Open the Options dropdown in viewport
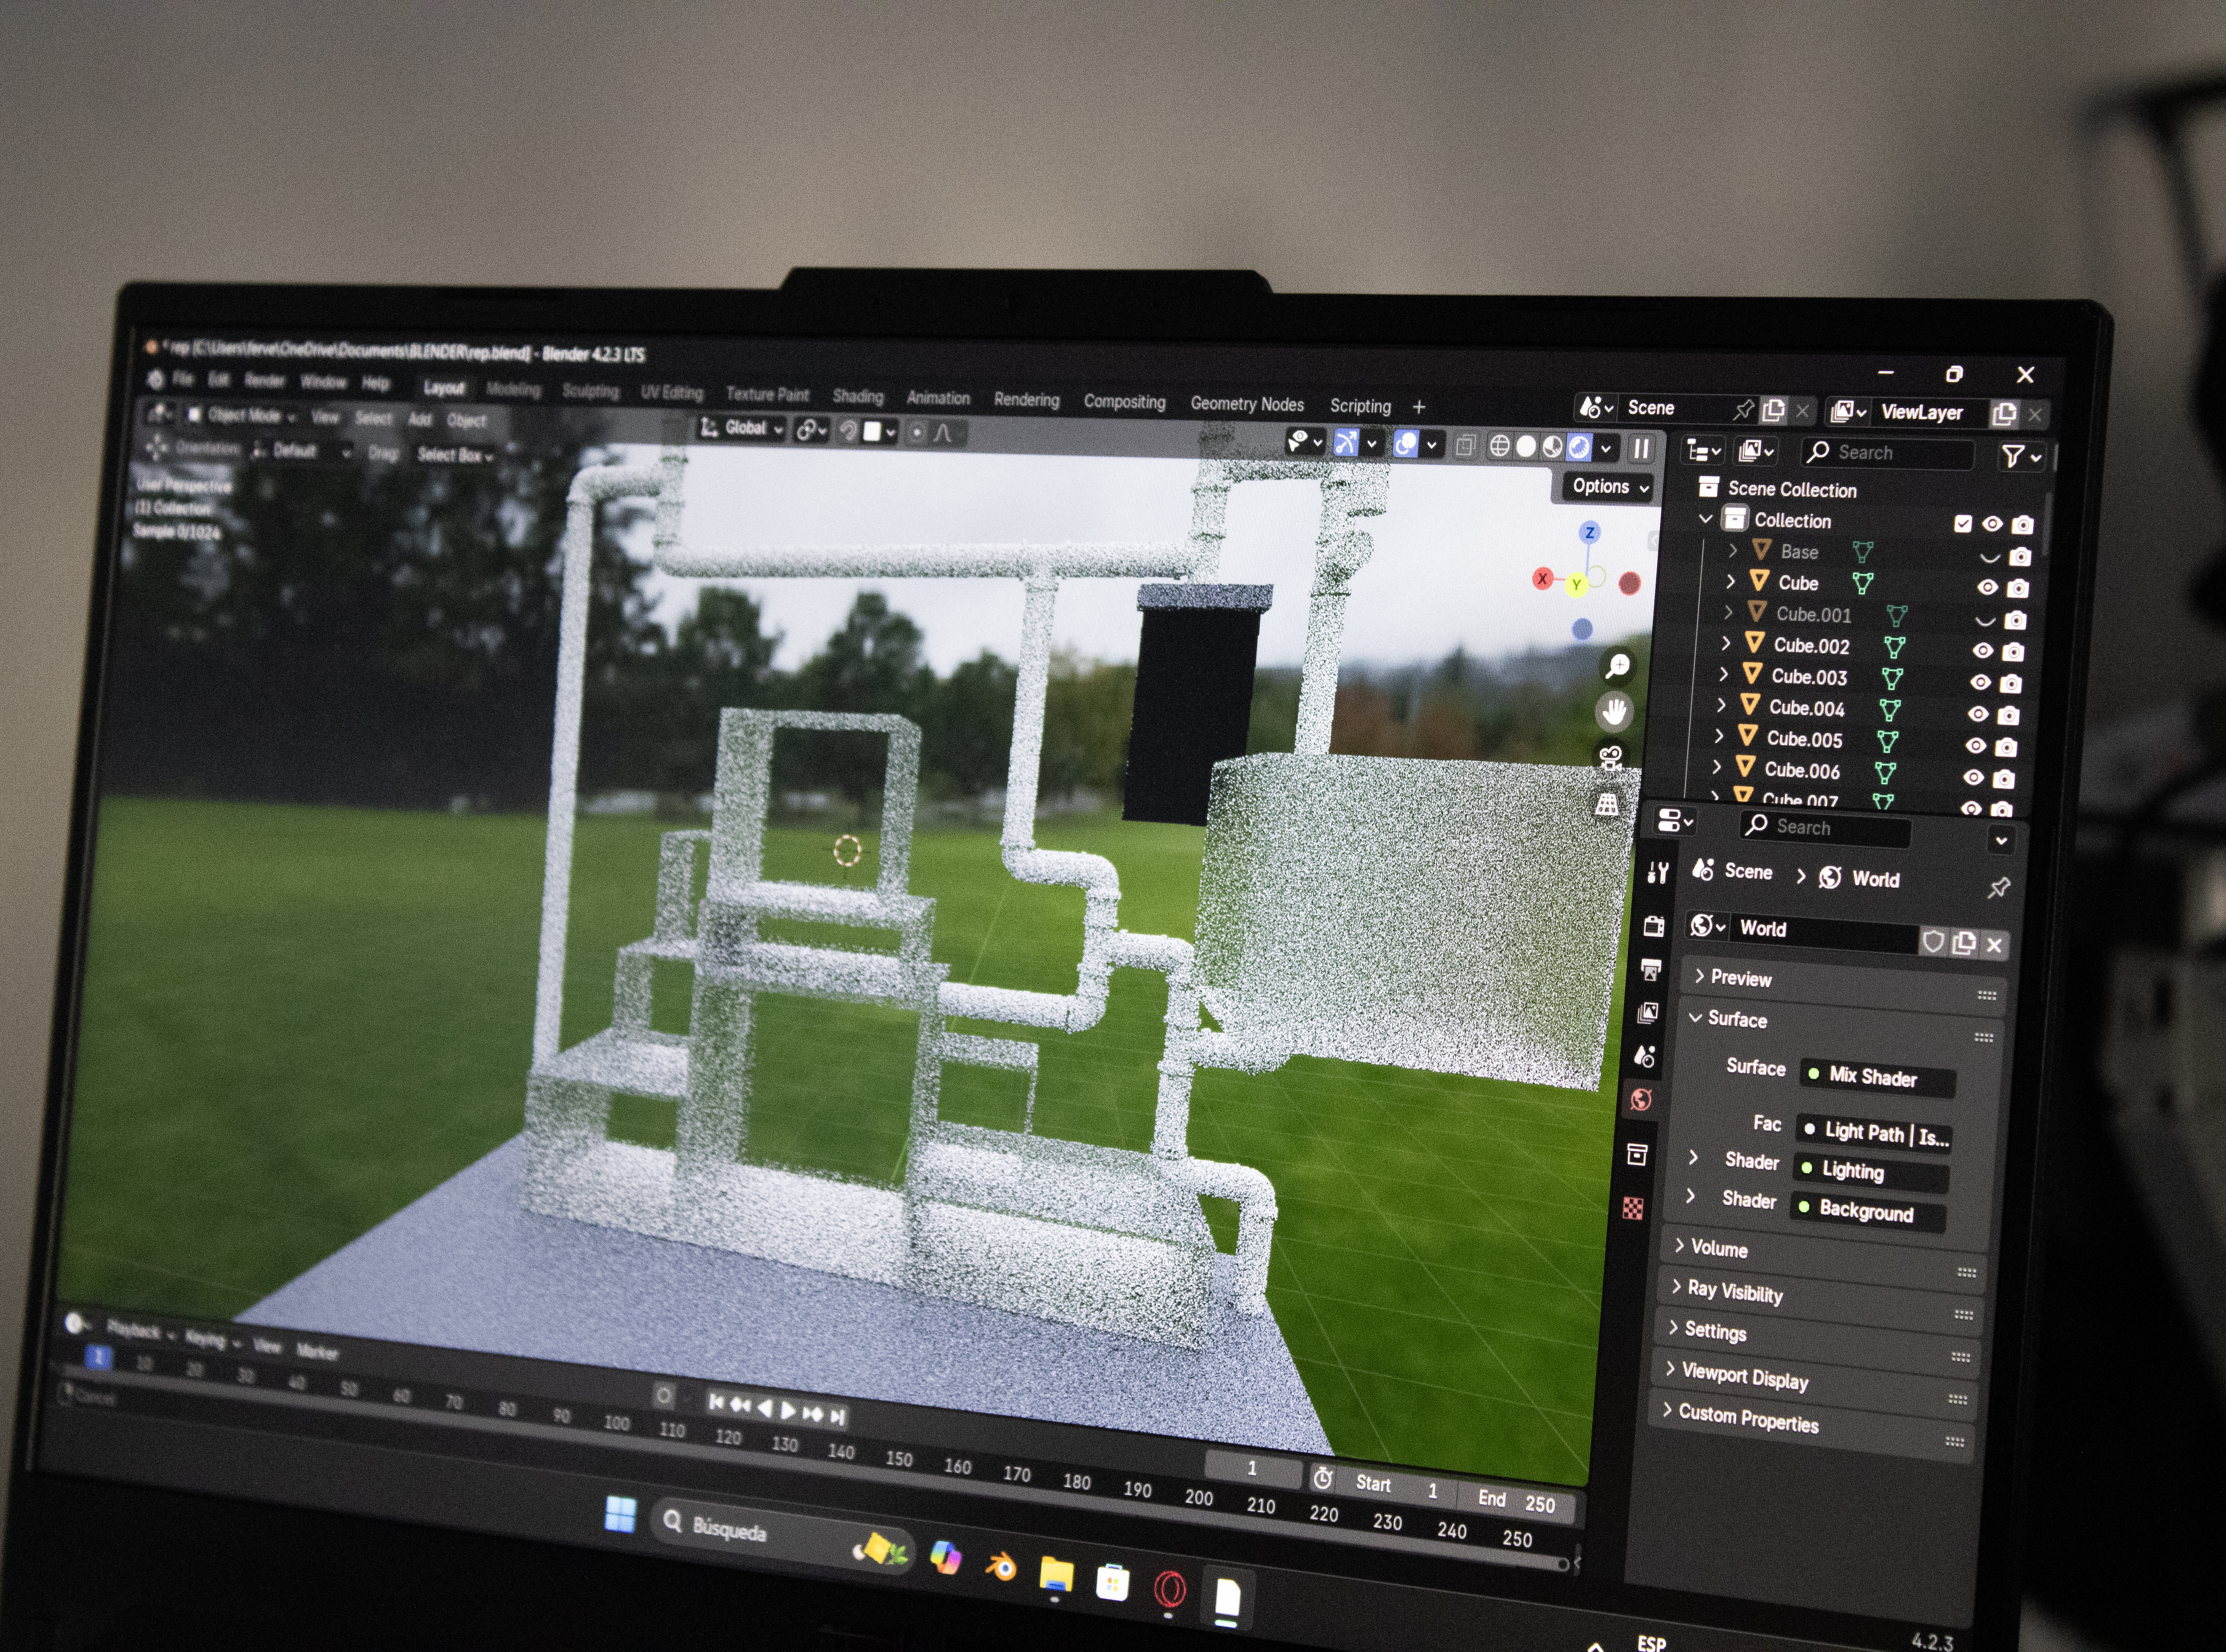The image size is (2226, 1652). point(1609,487)
